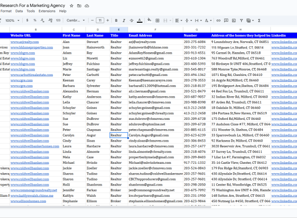Select the Email Address header cell
297x218 pixels.
(155, 35)
